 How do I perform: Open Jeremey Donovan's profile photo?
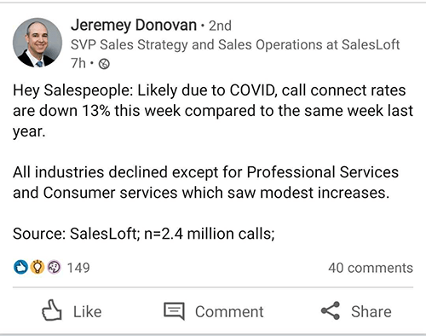coord(37,43)
